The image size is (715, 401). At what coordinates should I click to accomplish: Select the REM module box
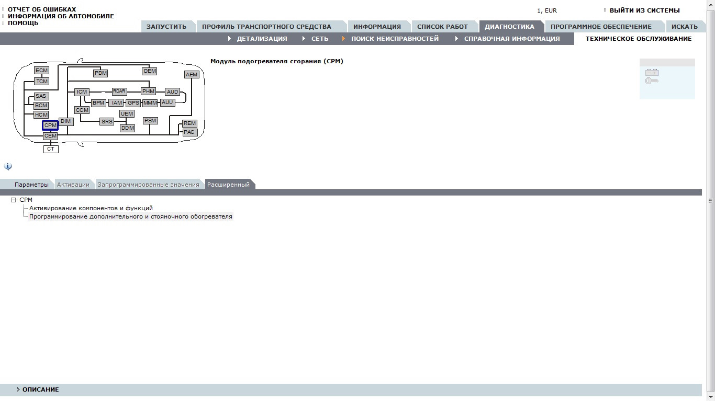click(x=189, y=123)
